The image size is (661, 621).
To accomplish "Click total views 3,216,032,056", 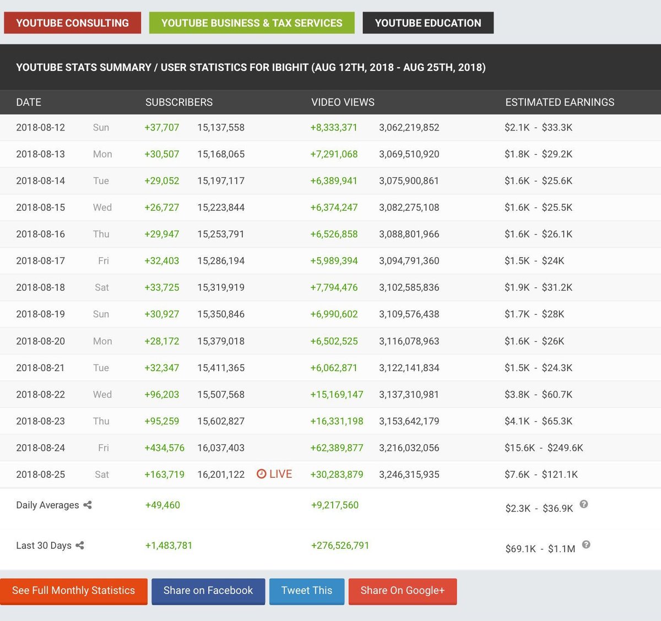I will coord(409,448).
